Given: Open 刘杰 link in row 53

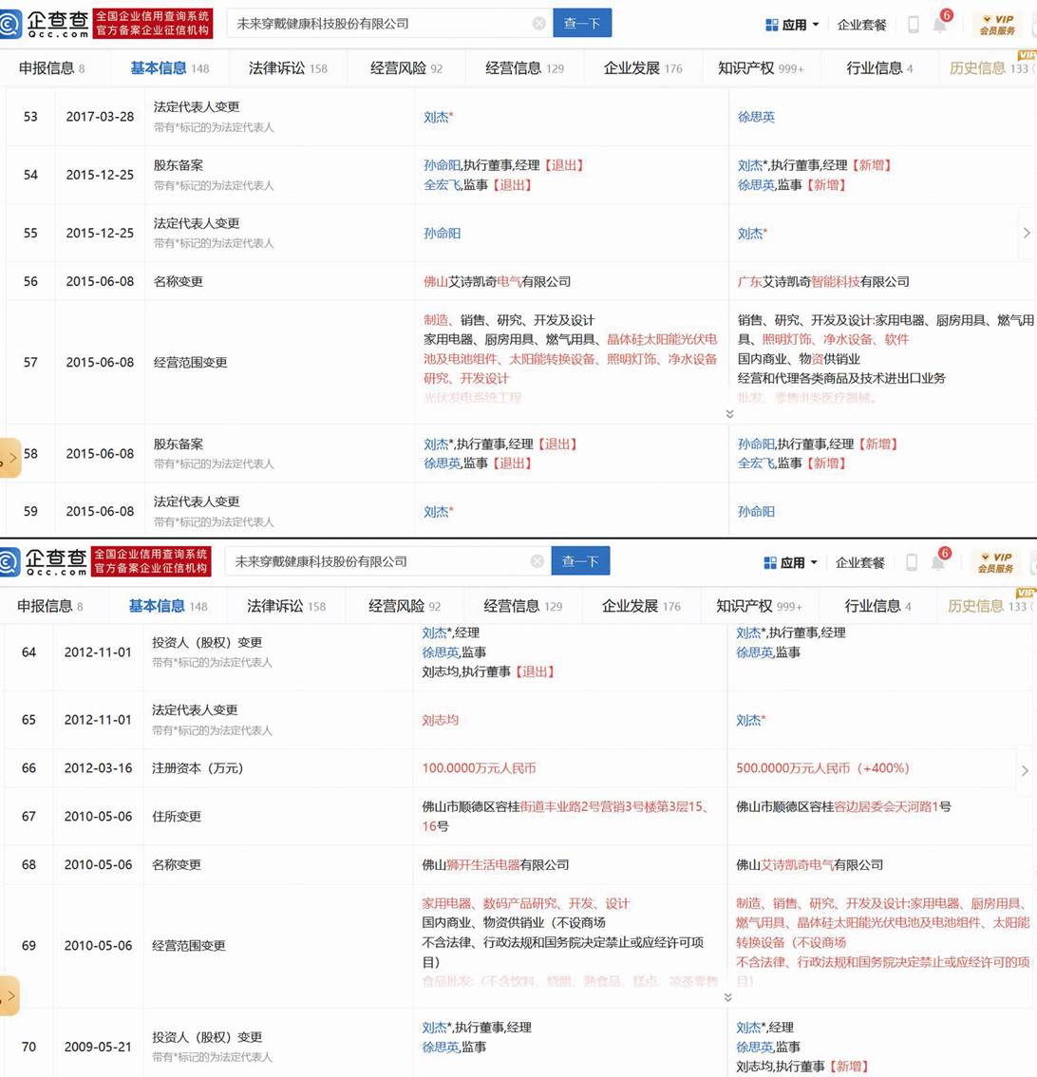Looking at the screenshot, I should click(435, 117).
